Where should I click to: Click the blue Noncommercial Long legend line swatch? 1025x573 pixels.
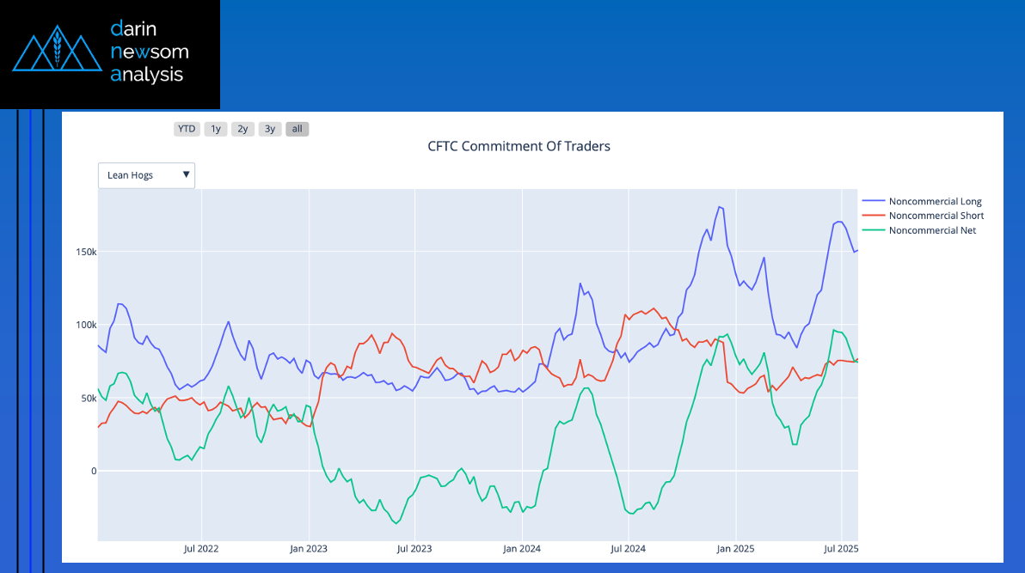coord(873,202)
